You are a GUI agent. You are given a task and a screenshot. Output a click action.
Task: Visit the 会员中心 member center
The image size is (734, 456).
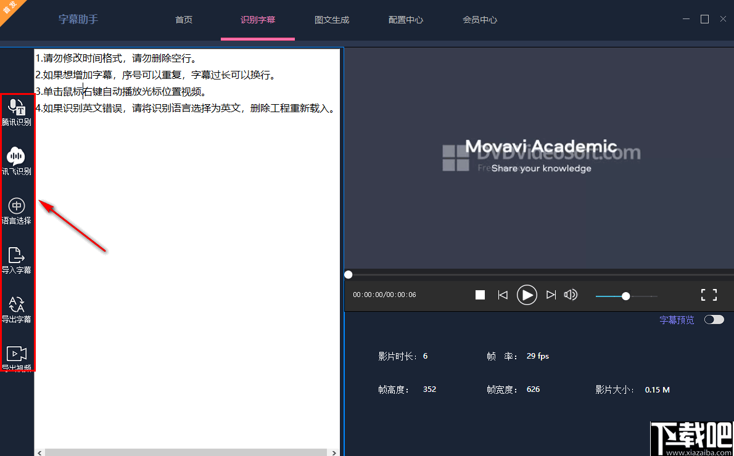point(480,19)
